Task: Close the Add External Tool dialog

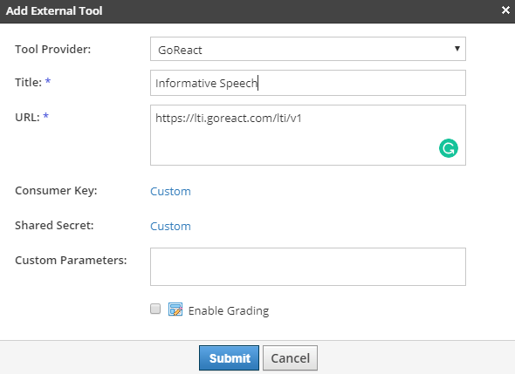Action: pyautogui.click(x=505, y=10)
